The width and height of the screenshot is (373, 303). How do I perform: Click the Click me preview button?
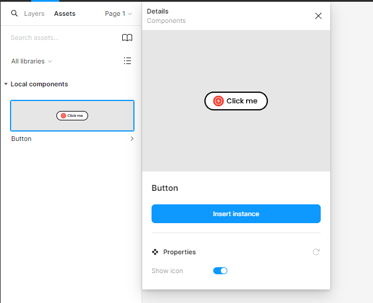(236, 101)
